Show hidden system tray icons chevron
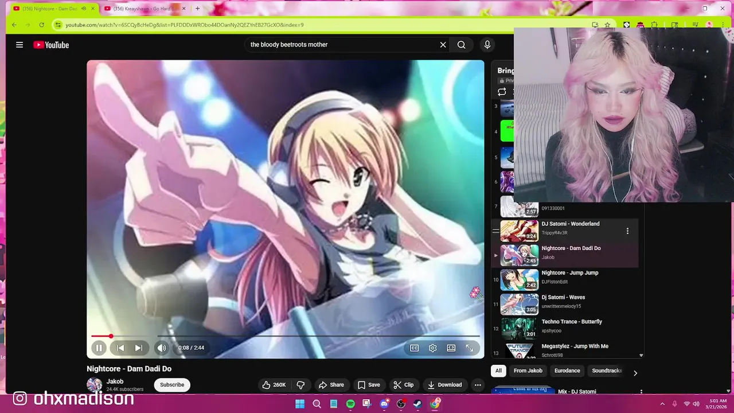734x413 pixels. pyautogui.click(x=662, y=404)
